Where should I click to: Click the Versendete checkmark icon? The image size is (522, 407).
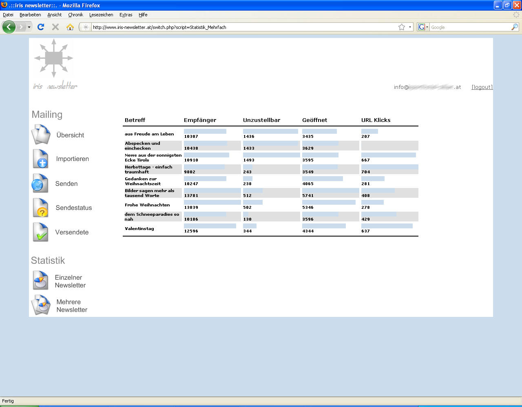(41, 232)
